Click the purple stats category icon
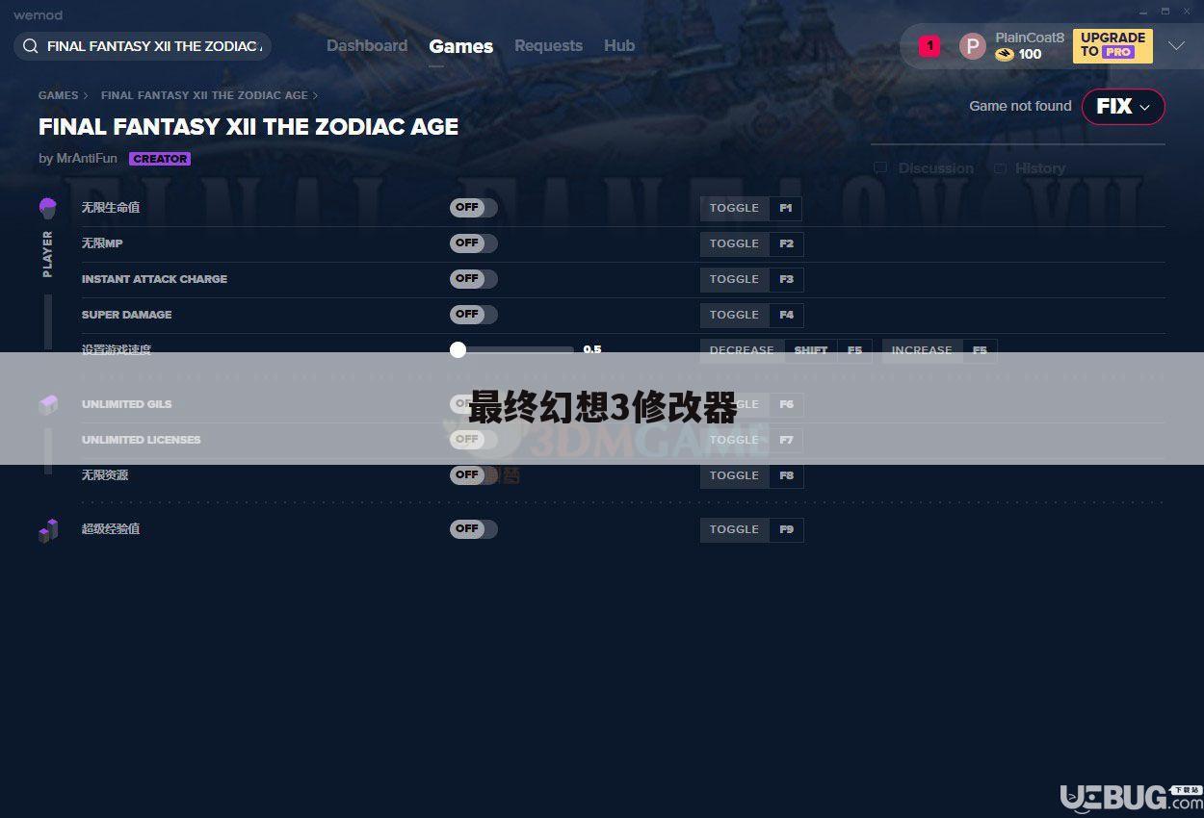Screen dimensions: 1204x818 [x=48, y=529]
